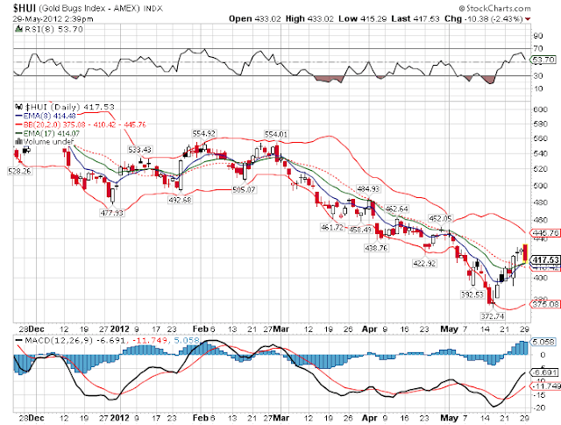This screenshot has width=561, height=425.
Task: Click the 90 label on RSI axis
Action: 537,36
